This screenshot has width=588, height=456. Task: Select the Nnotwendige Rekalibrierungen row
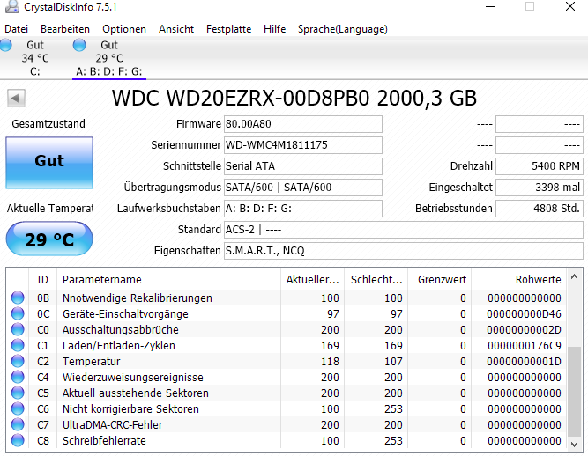286,298
